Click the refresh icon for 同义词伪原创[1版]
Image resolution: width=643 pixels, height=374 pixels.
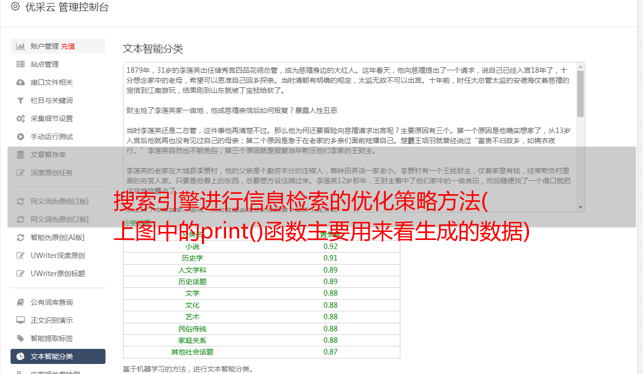click(21, 201)
